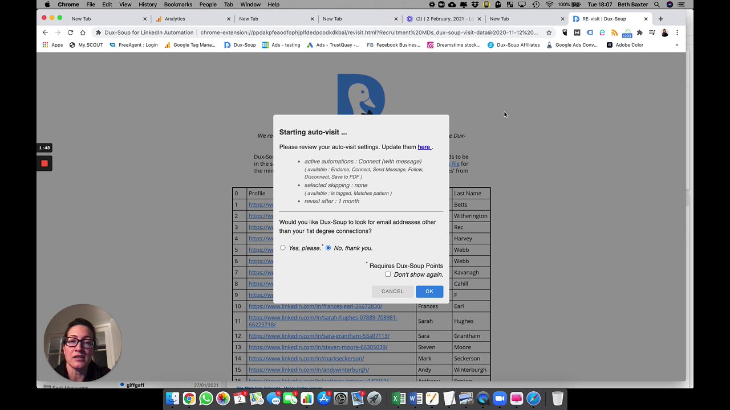730x410 pixels.
Task: Open System Preferences from the Dock
Action: [340, 399]
